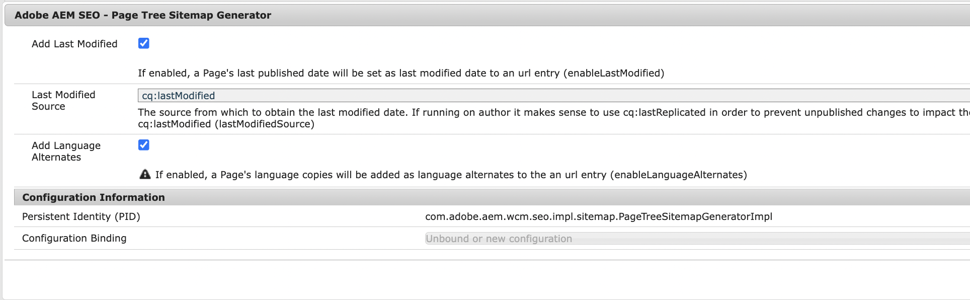Click the enableLastModified description text
The width and height of the screenshot is (970, 300).
pos(400,73)
